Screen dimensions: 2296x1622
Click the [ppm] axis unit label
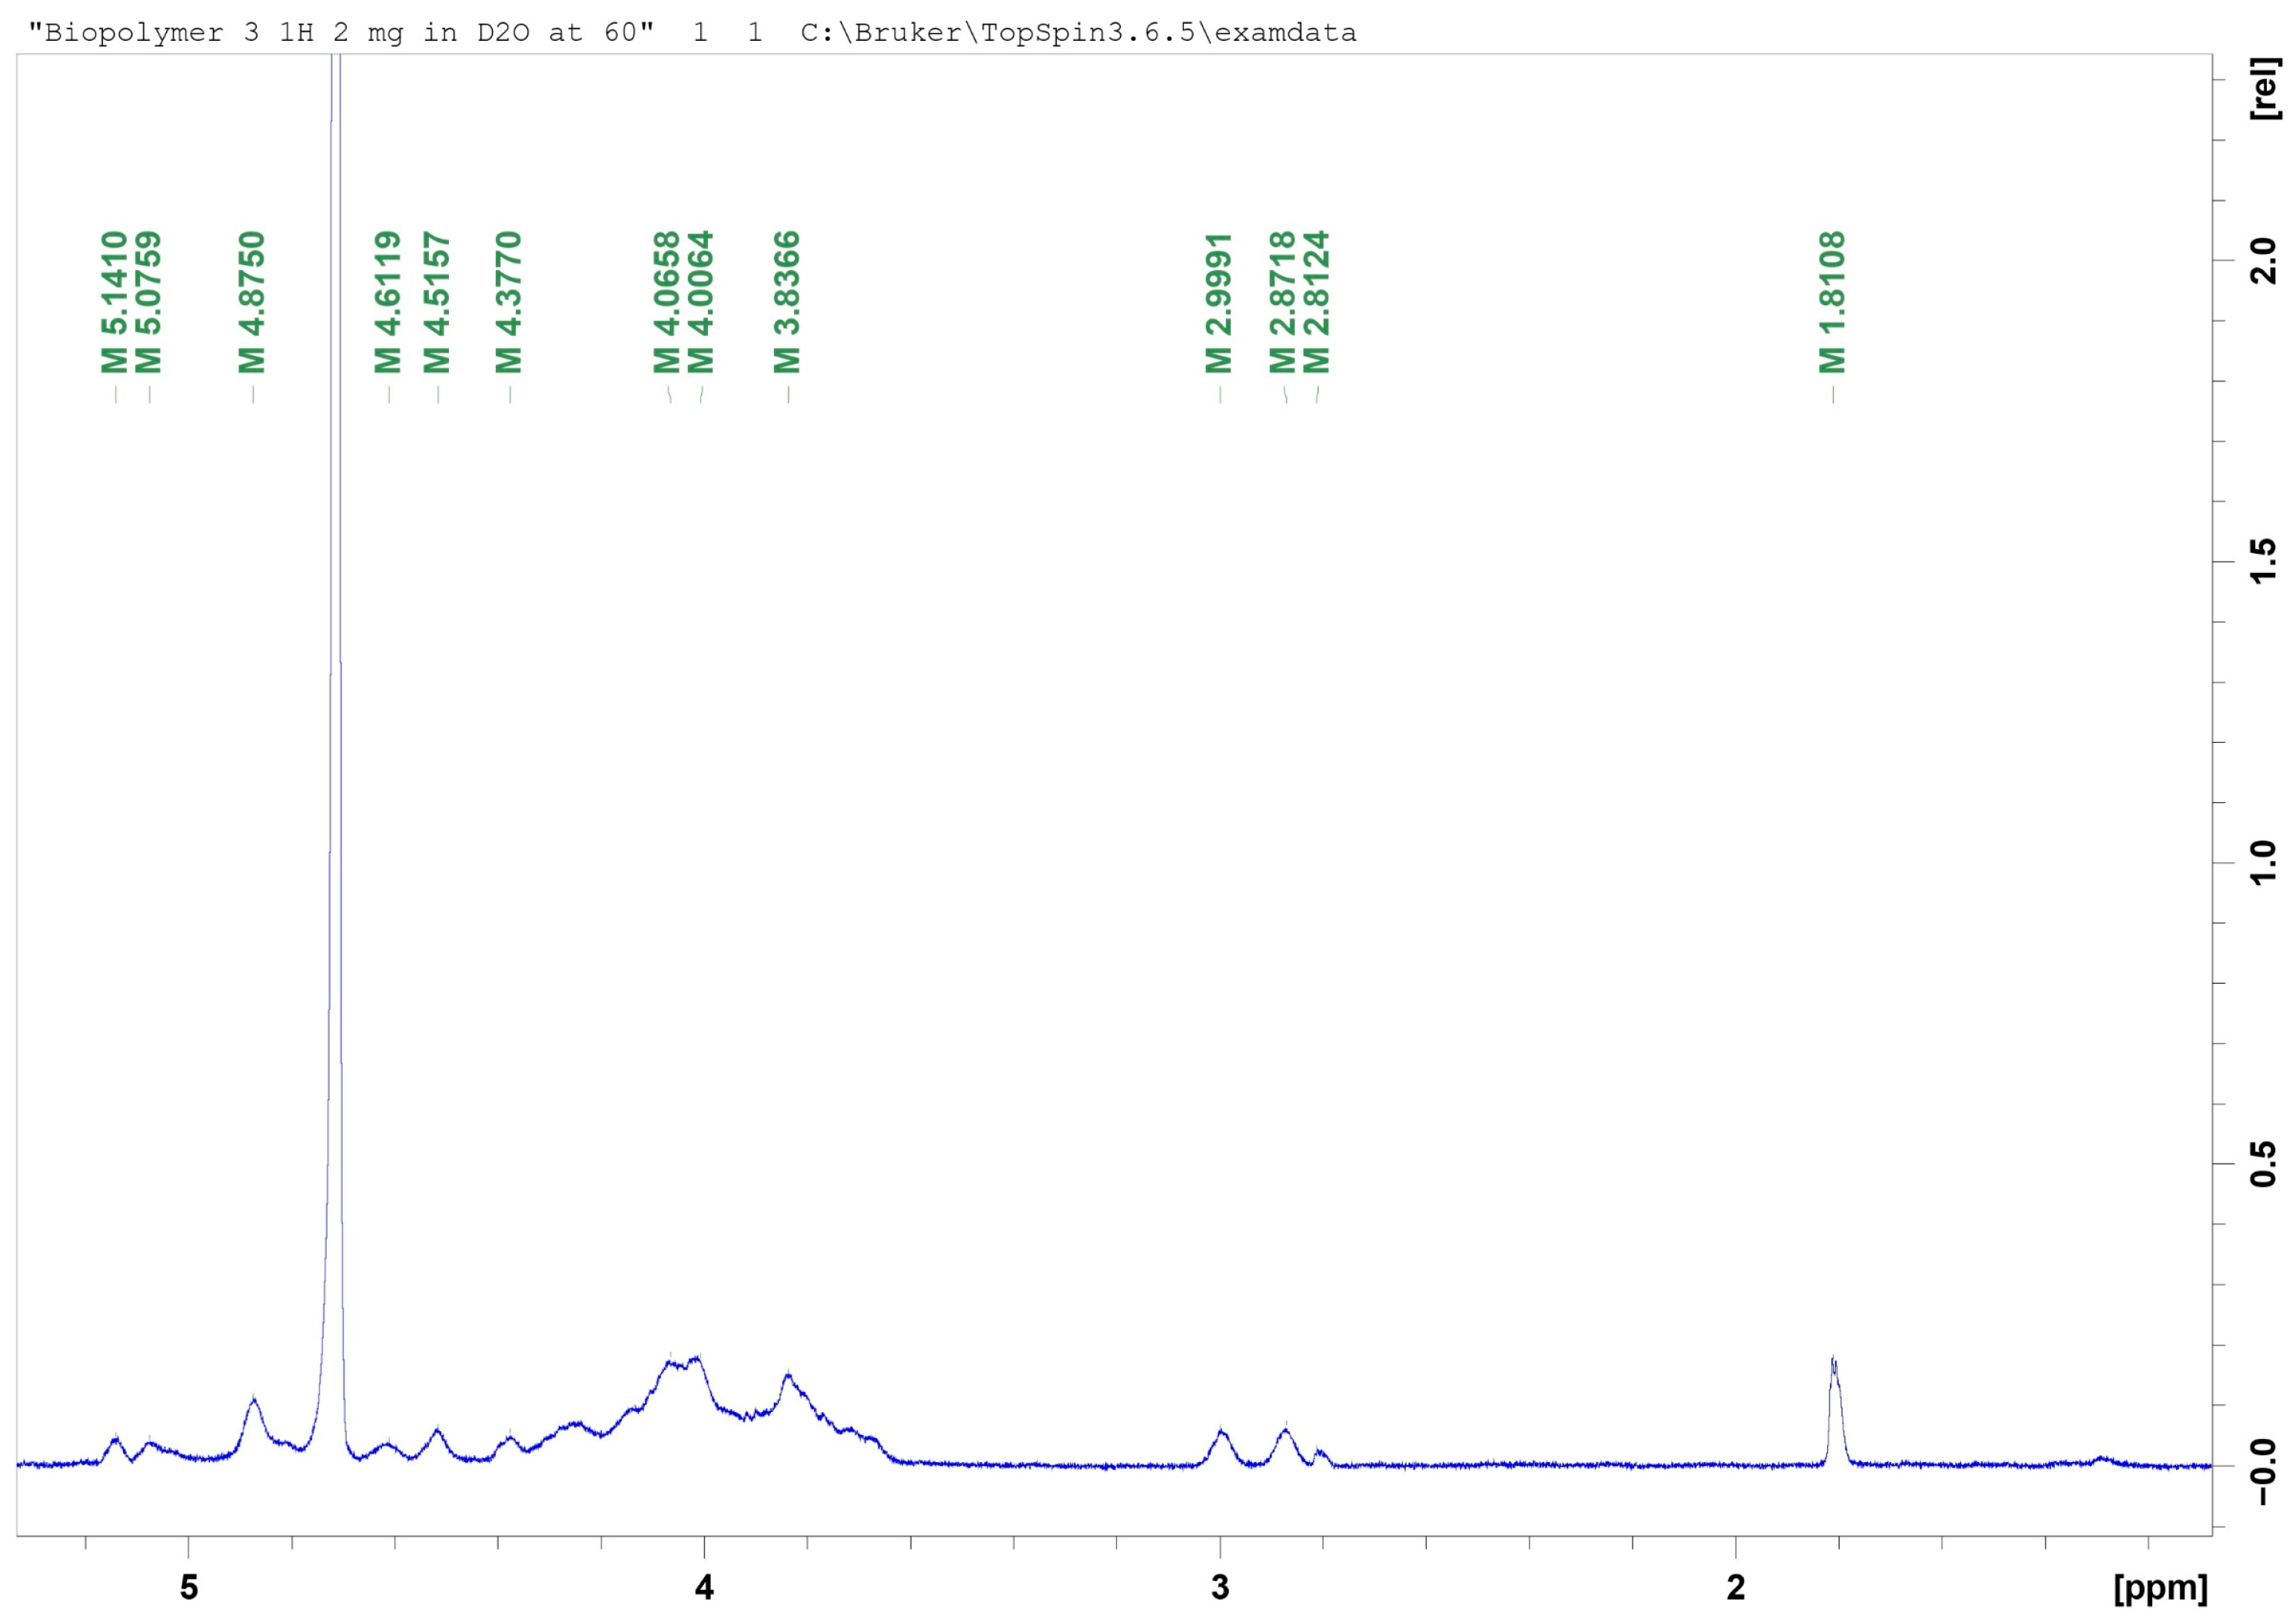pos(2160,1588)
